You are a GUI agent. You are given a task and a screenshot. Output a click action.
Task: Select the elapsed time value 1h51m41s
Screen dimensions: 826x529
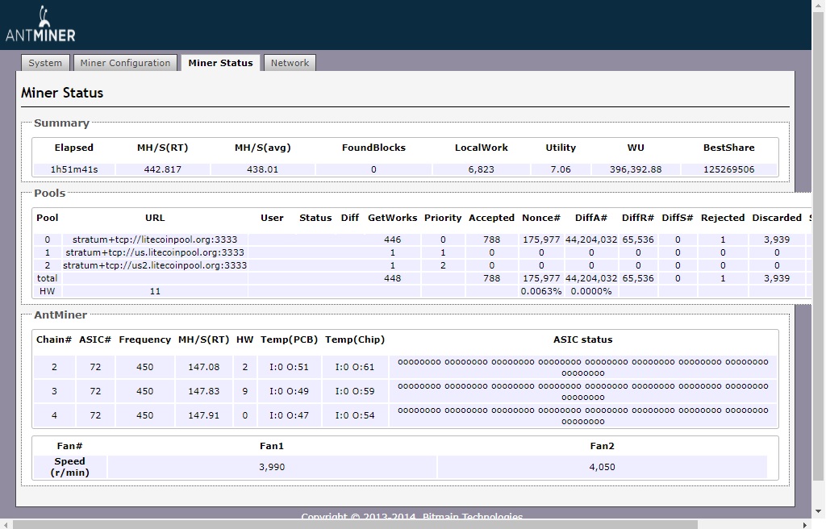(74, 169)
